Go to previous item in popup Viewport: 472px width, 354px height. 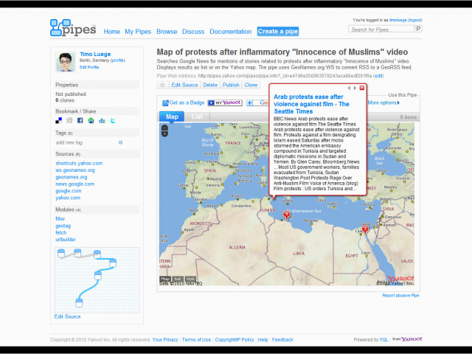[349, 88]
